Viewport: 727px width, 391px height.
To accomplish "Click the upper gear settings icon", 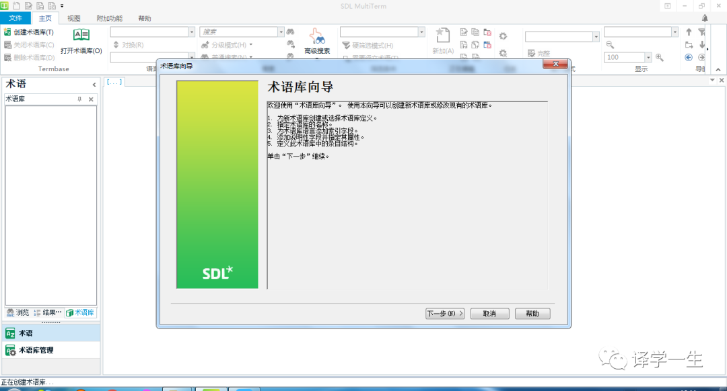I will click(x=503, y=36).
